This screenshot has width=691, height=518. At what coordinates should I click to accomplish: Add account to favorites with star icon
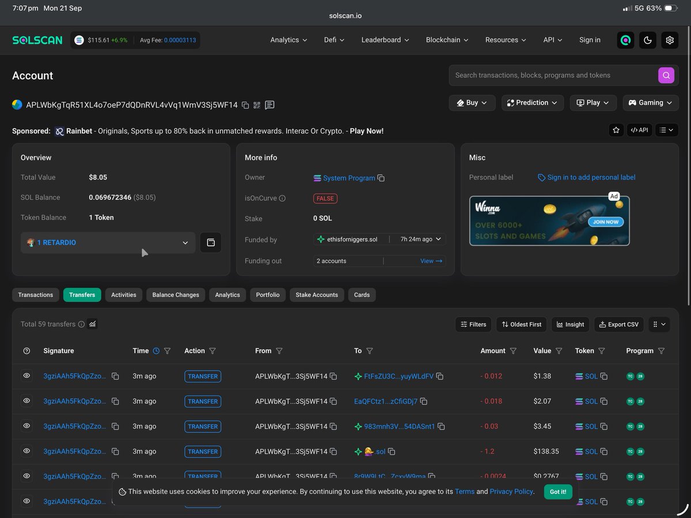tap(616, 130)
